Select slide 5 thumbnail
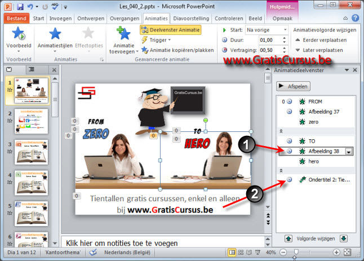 pyautogui.click(x=32, y=214)
